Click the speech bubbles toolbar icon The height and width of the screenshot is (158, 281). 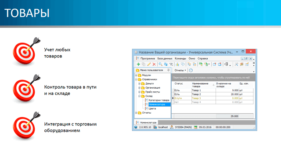(x=183, y=64)
